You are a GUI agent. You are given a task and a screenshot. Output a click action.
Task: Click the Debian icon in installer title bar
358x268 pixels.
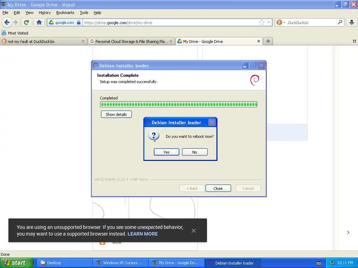click(x=95, y=65)
